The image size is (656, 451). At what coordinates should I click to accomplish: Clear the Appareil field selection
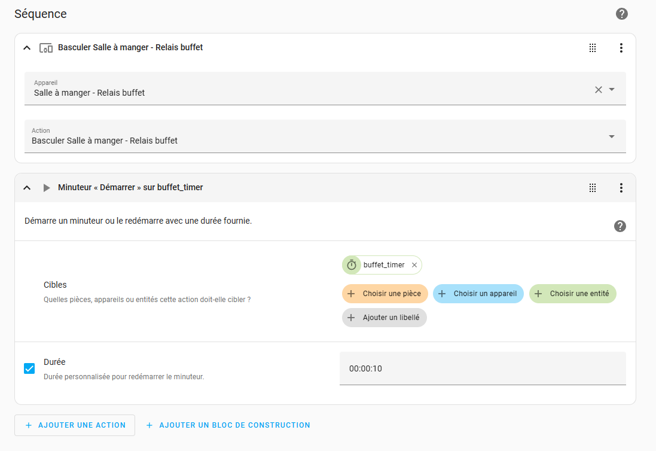click(598, 90)
